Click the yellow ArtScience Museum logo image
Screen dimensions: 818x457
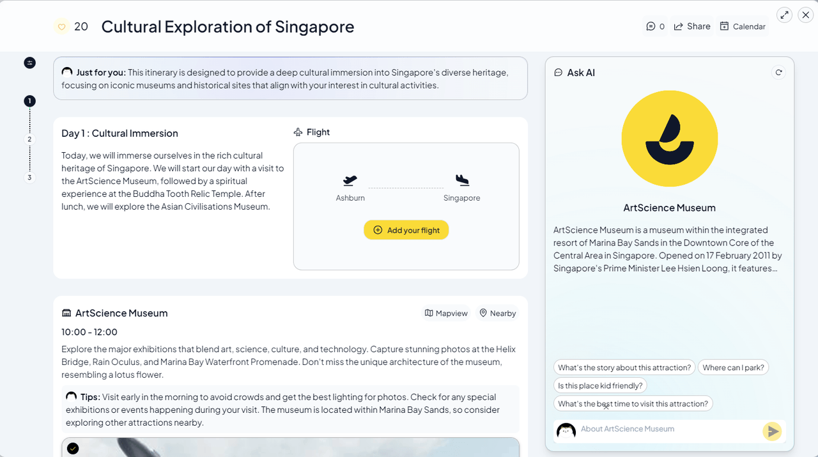point(670,139)
